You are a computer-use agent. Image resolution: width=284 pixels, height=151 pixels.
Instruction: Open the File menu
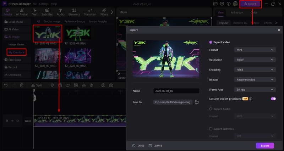pyautogui.click(x=34, y=4)
